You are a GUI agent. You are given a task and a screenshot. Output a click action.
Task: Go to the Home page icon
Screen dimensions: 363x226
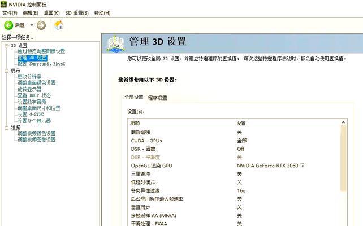tap(59, 25)
